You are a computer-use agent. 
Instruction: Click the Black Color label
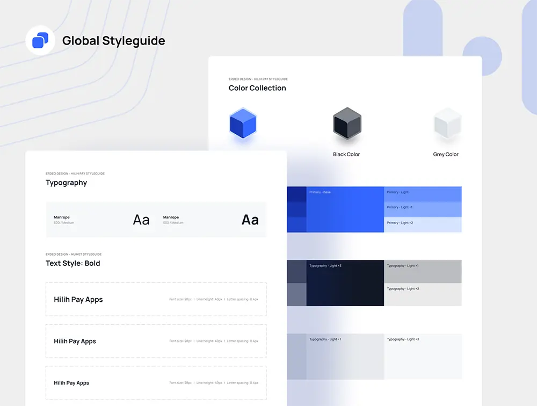[346, 155]
